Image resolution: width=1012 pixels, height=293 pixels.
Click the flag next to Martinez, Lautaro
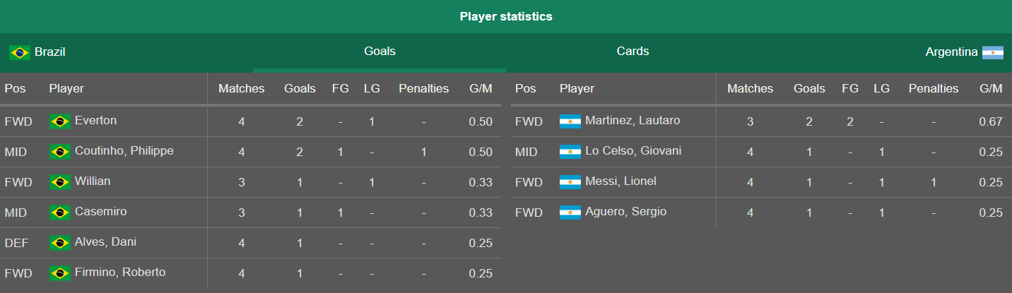point(570,121)
